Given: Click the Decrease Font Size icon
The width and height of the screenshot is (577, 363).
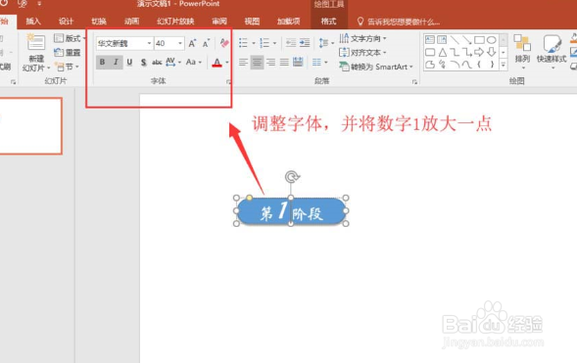Looking at the screenshot, I should [x=206, y=43].
